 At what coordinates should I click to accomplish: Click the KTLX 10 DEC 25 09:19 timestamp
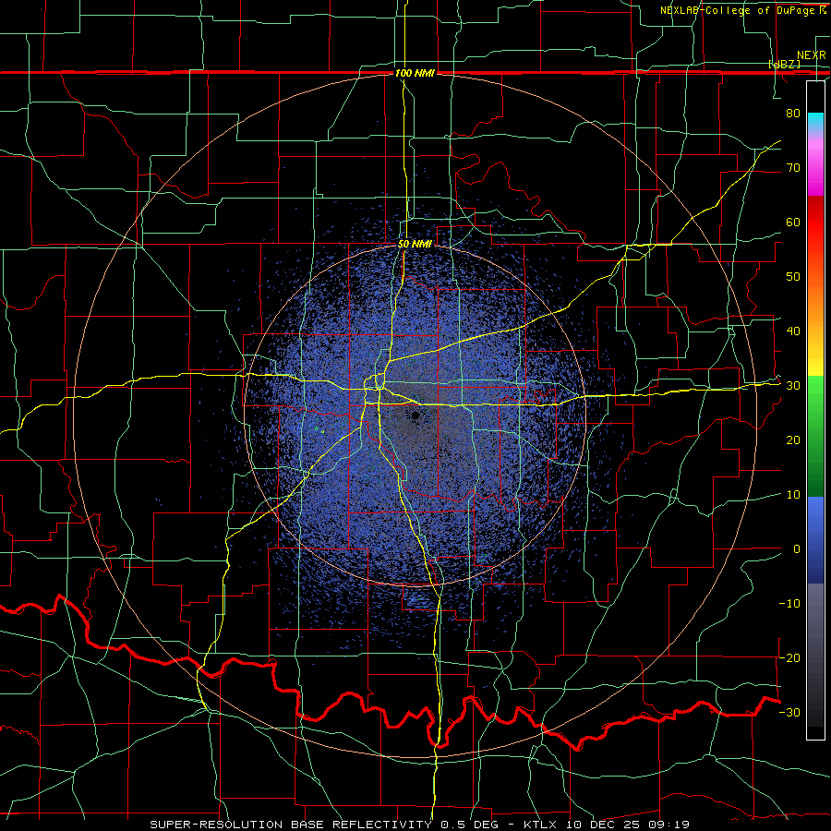click(x=607, y=825)
